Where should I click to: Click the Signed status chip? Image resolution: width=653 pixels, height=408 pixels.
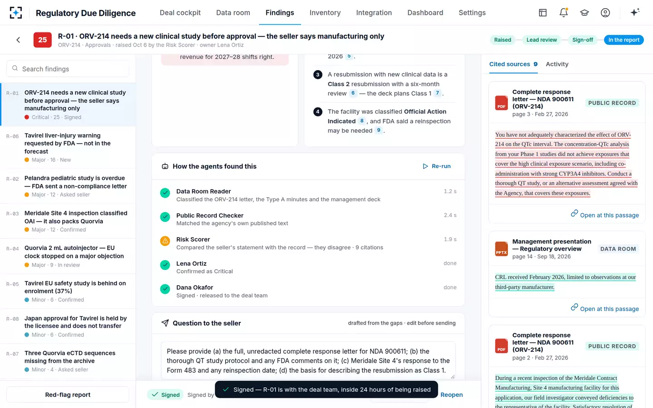click(x=166, y=395)
